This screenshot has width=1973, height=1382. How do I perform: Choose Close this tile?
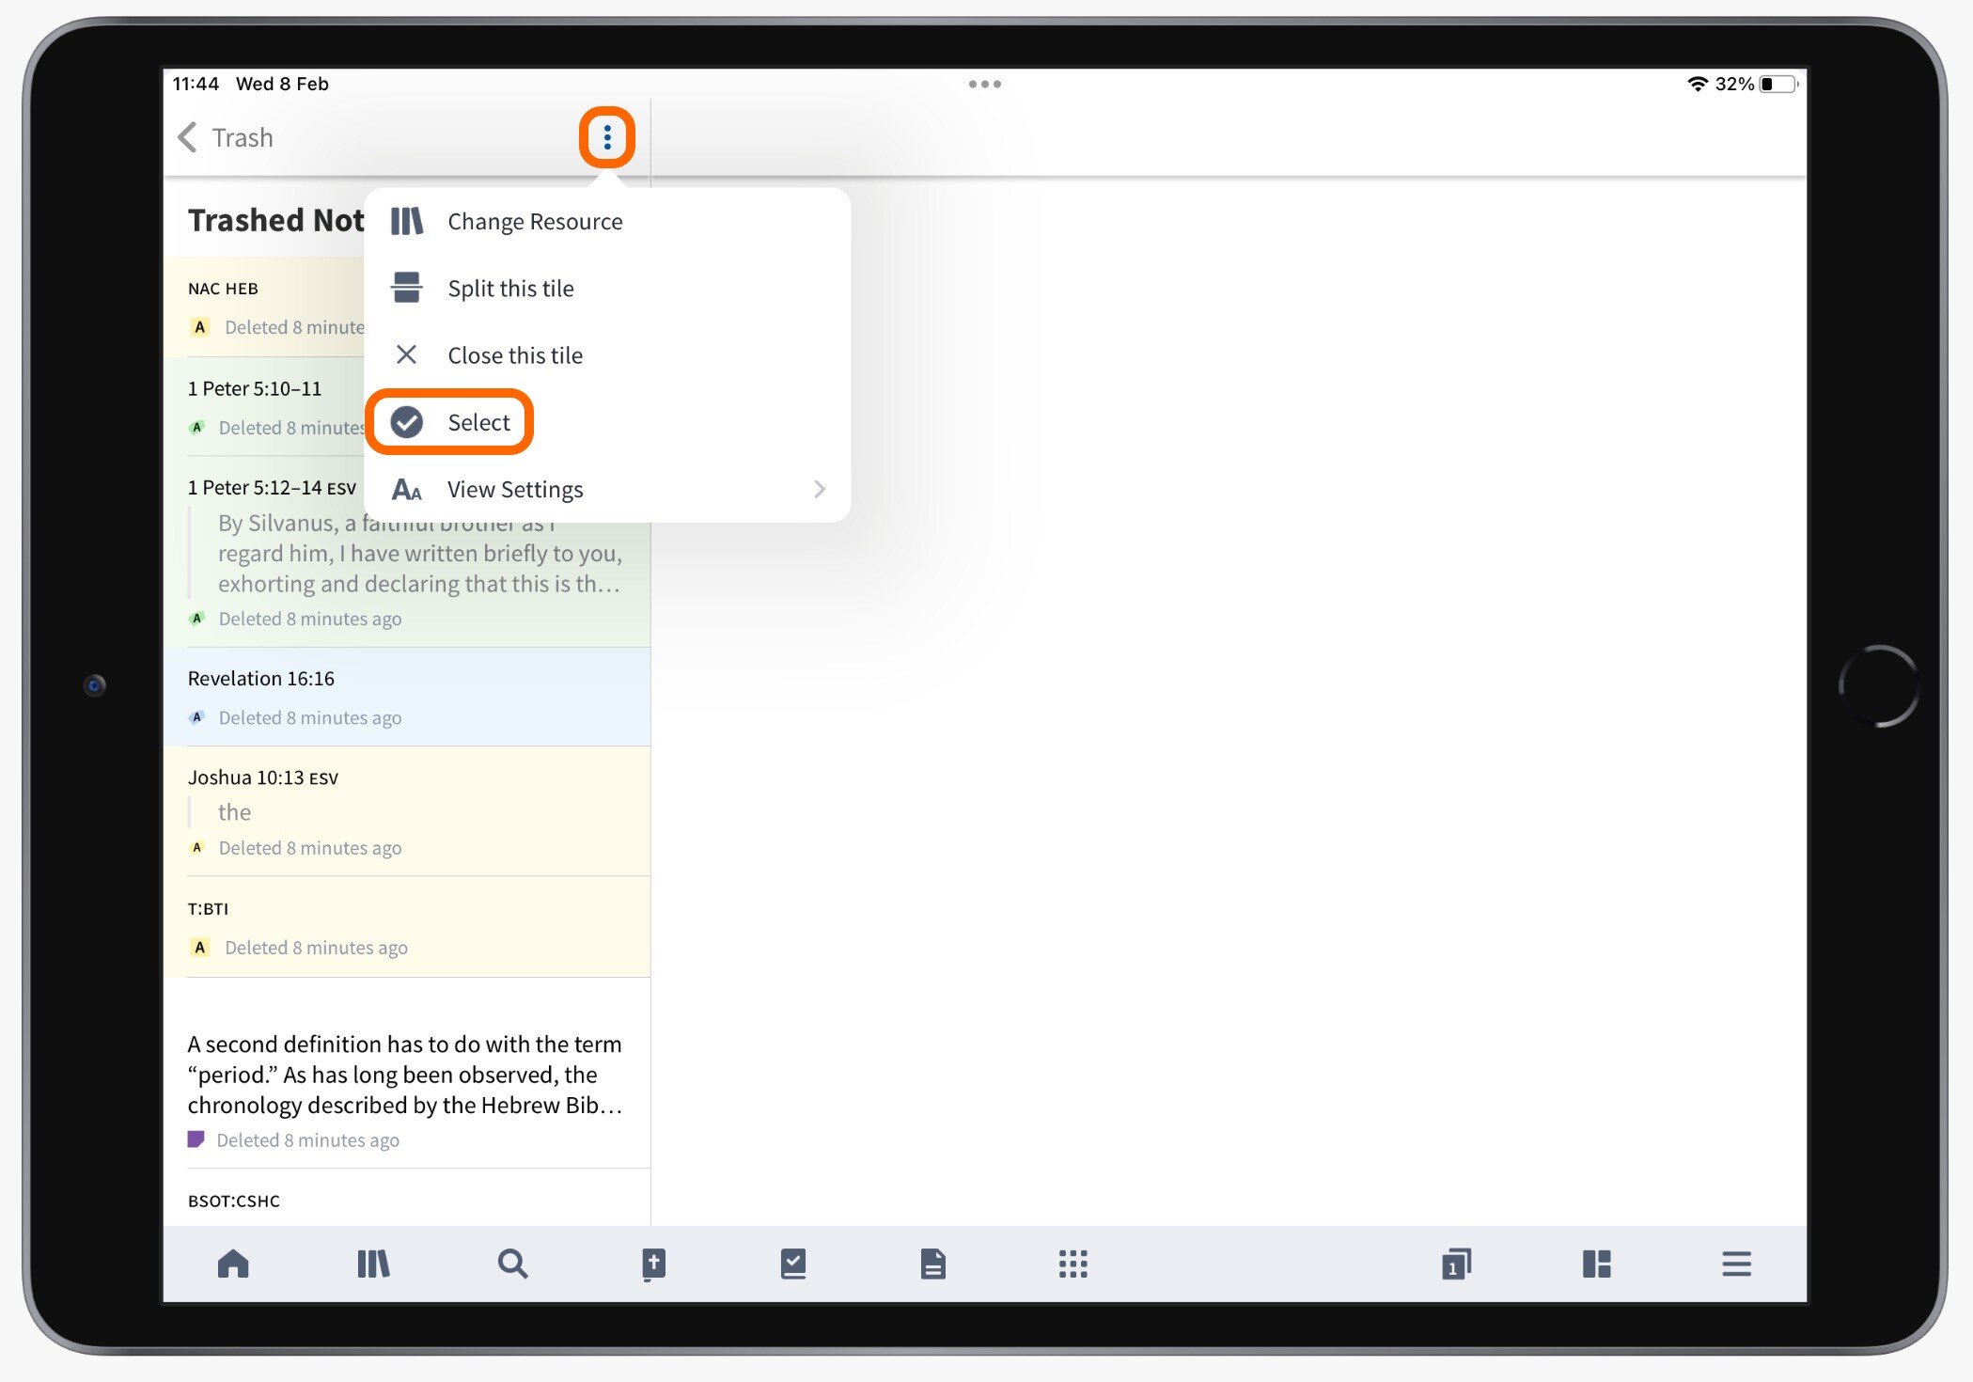607,354
